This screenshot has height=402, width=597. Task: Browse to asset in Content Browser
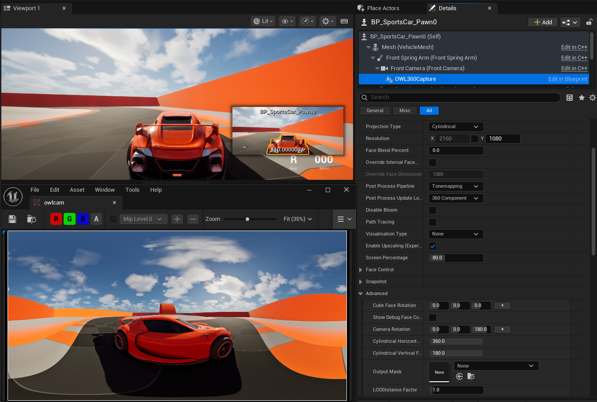coord(31,219)
